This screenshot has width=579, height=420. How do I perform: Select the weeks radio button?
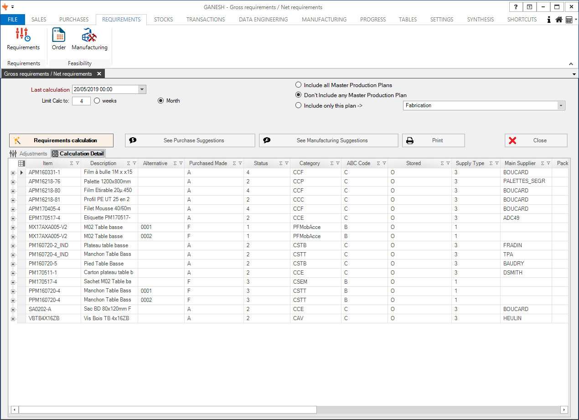point(97,101)
